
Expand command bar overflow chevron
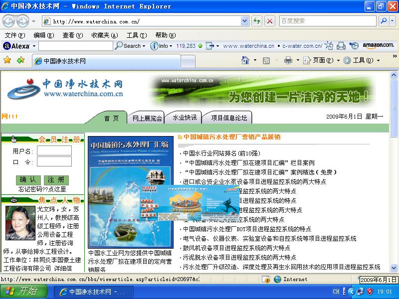(395, 56)
